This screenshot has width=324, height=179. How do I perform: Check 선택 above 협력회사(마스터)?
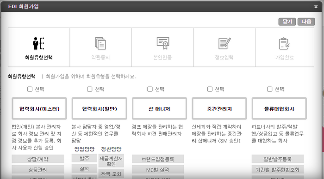click(30, 89)
